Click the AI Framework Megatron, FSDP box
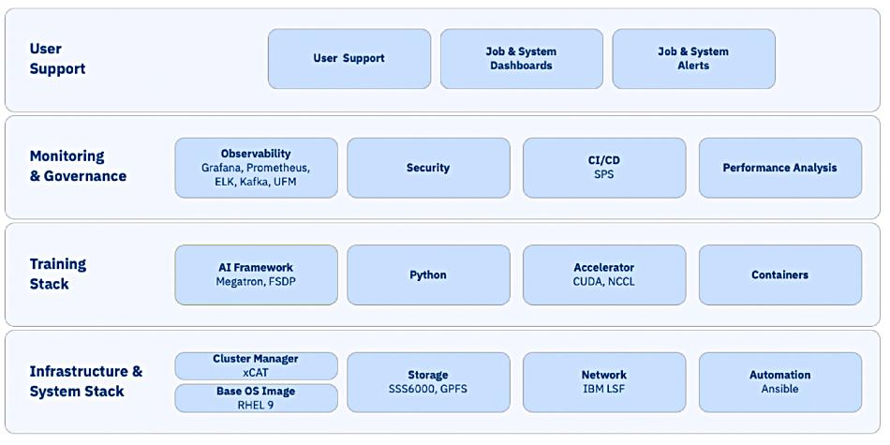The image size is (890, 445). coord(256,274)
